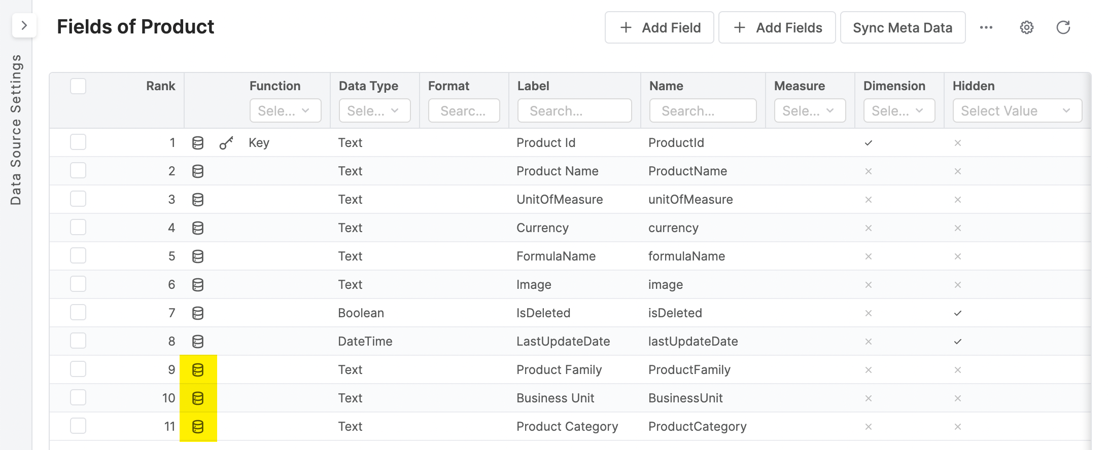The width and height of the screenshot is (1108, 450).
Task: Click the key icon in Product Id row
Action: 226,143
